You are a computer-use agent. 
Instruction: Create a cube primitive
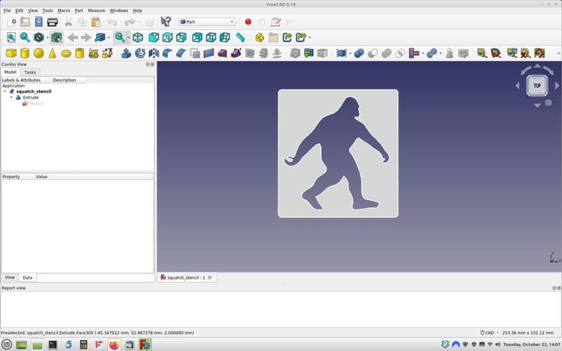pyautogui.click(x=11, y=53)
